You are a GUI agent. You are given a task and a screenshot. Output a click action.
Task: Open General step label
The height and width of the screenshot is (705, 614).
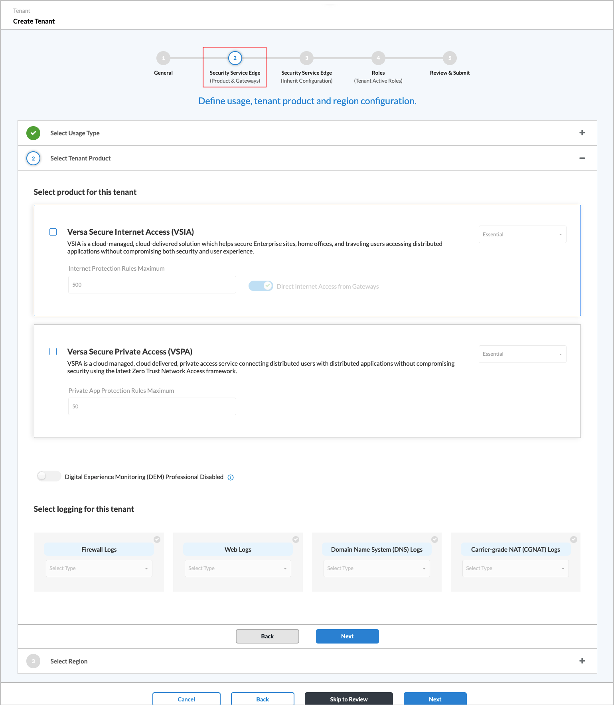163,73
